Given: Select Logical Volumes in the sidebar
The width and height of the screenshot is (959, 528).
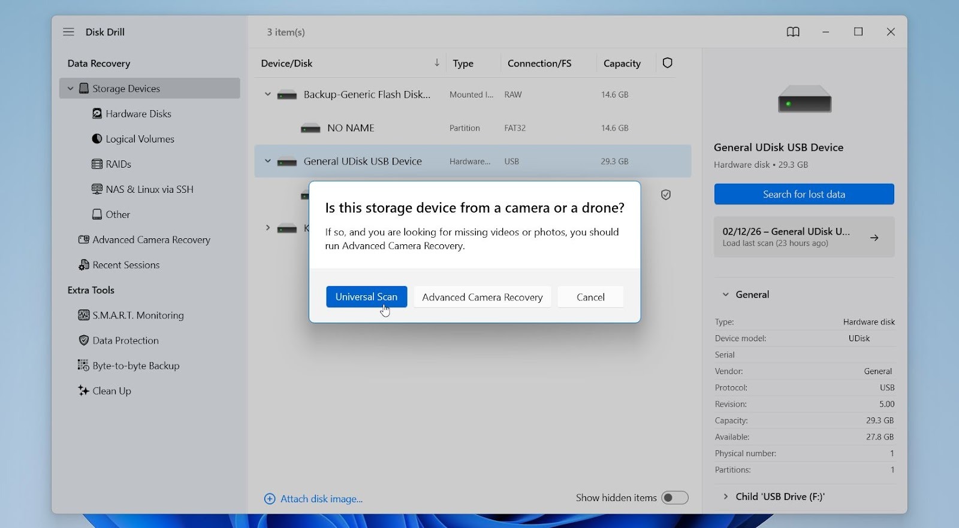Looking at the screenshot, I should click(140, 139).
